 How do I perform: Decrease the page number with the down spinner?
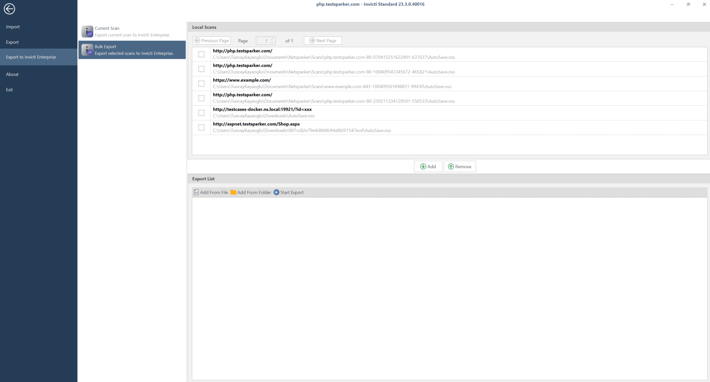(272, 42)
